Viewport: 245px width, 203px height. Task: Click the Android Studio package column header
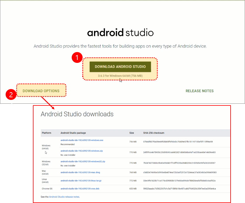pyautogui.click(x=73, y=133)
